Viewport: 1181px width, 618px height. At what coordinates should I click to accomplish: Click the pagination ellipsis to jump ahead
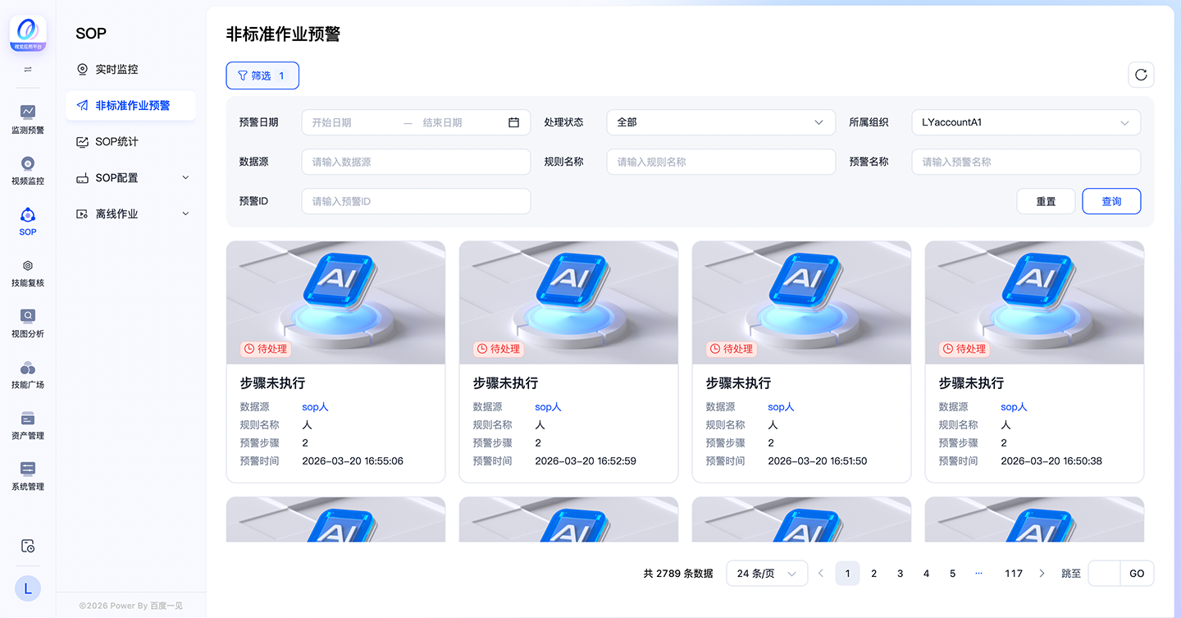coord(979,574)
